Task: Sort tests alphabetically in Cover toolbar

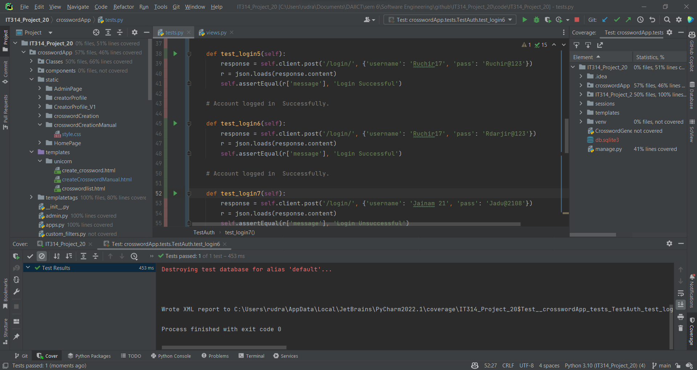Action: click(x=57, y=256)
